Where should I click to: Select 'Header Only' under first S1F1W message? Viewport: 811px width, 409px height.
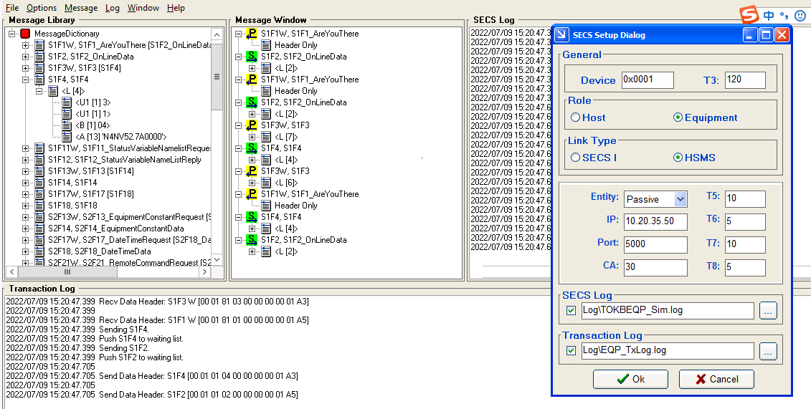pyautogui.click(x=296, y=45)
